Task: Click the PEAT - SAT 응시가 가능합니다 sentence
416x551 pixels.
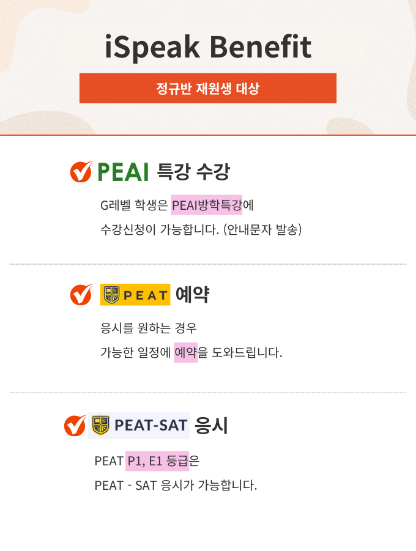Action: (x=176, y=486)
